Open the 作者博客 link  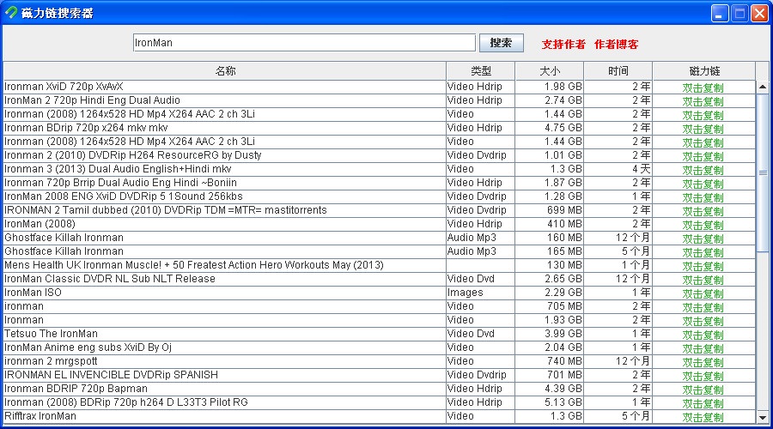click(616, 44)
